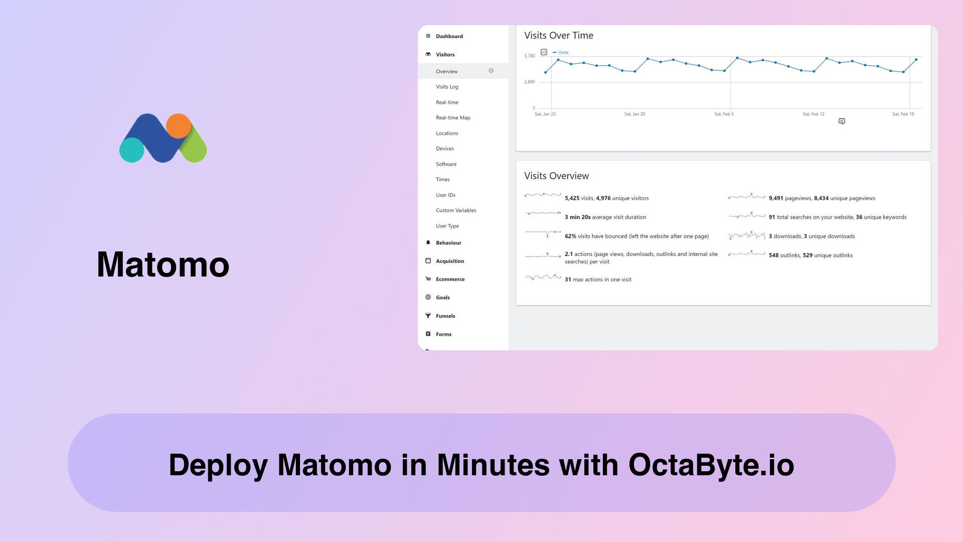This screenshot has width=963, height=542.
Task: Select the Visits Log menu item
Action: 447,86
